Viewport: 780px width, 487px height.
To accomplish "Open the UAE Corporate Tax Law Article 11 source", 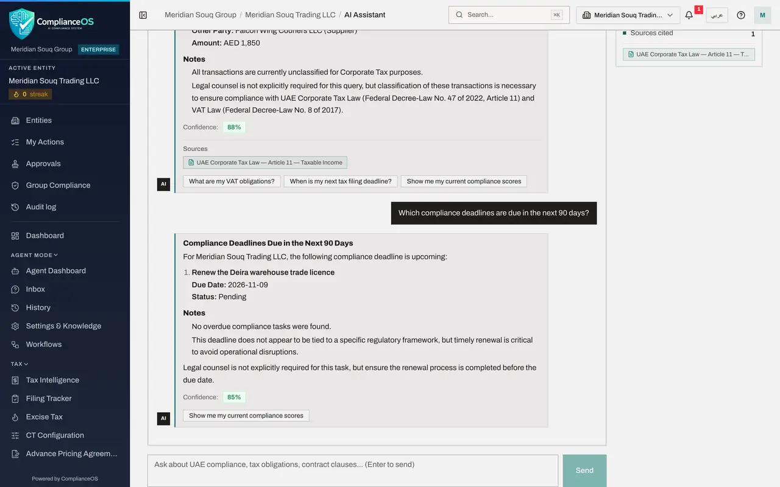I will [x=265, y=163].
